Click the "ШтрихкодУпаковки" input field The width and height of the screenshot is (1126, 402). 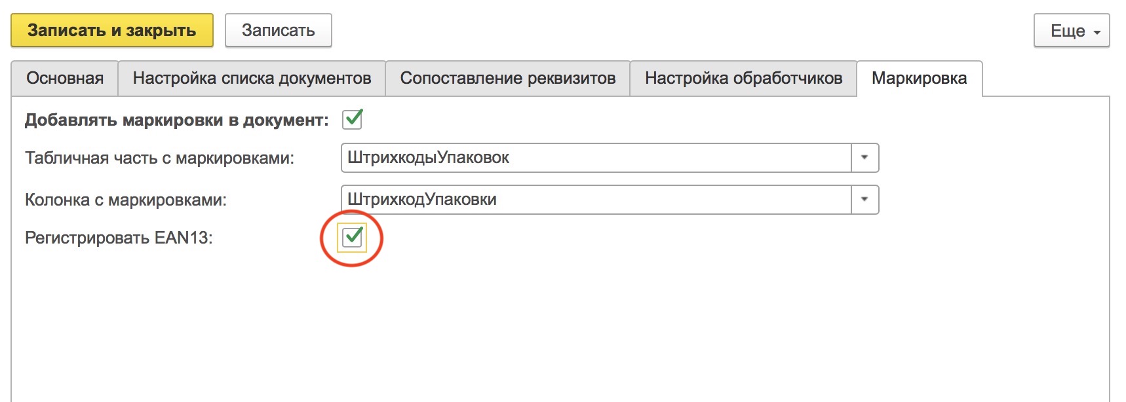[596, 200]
